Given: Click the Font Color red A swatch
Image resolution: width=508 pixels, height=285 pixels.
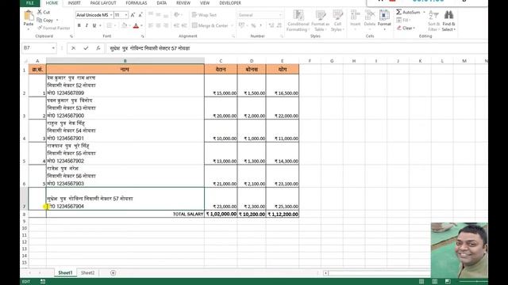Looking at the screenshot, I should 136,25.
